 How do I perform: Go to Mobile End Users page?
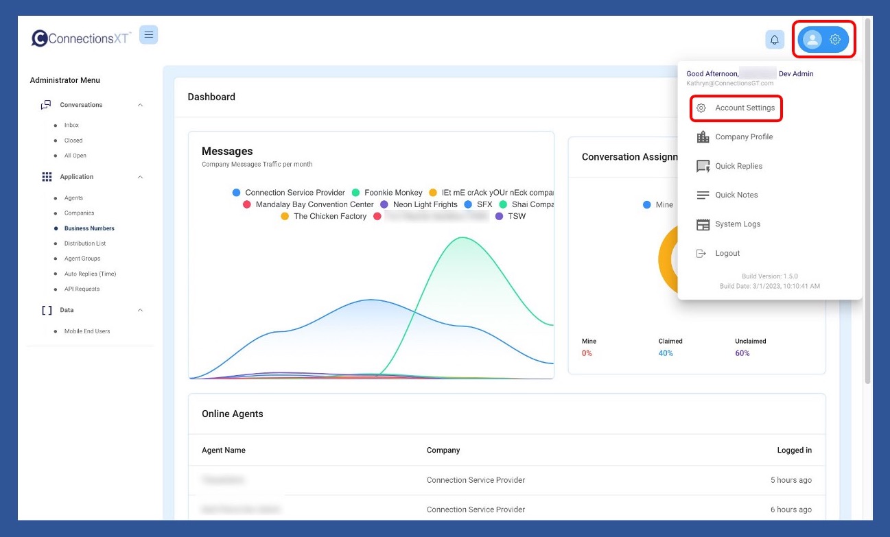click(87, 331)
